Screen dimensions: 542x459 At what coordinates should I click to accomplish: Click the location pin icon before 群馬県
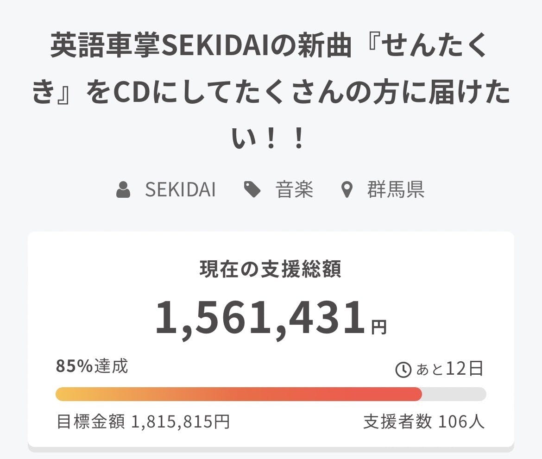(x=347, y=190)
